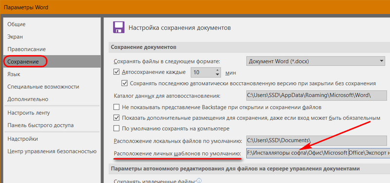
Task: Click the Настройка сохранения документов heading
Action: point(179,28)
